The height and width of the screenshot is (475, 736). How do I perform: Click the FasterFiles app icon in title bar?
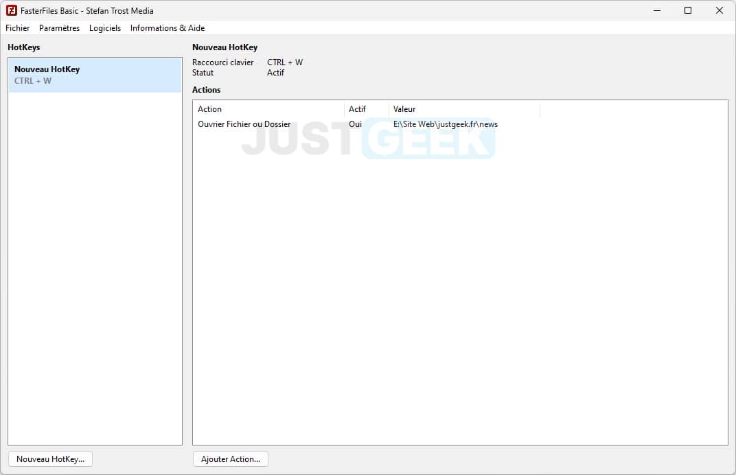12,10
